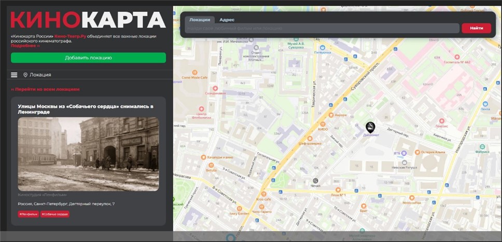Open the Улицы Москвы из «Собачьего сердца» title

(86, 109)
